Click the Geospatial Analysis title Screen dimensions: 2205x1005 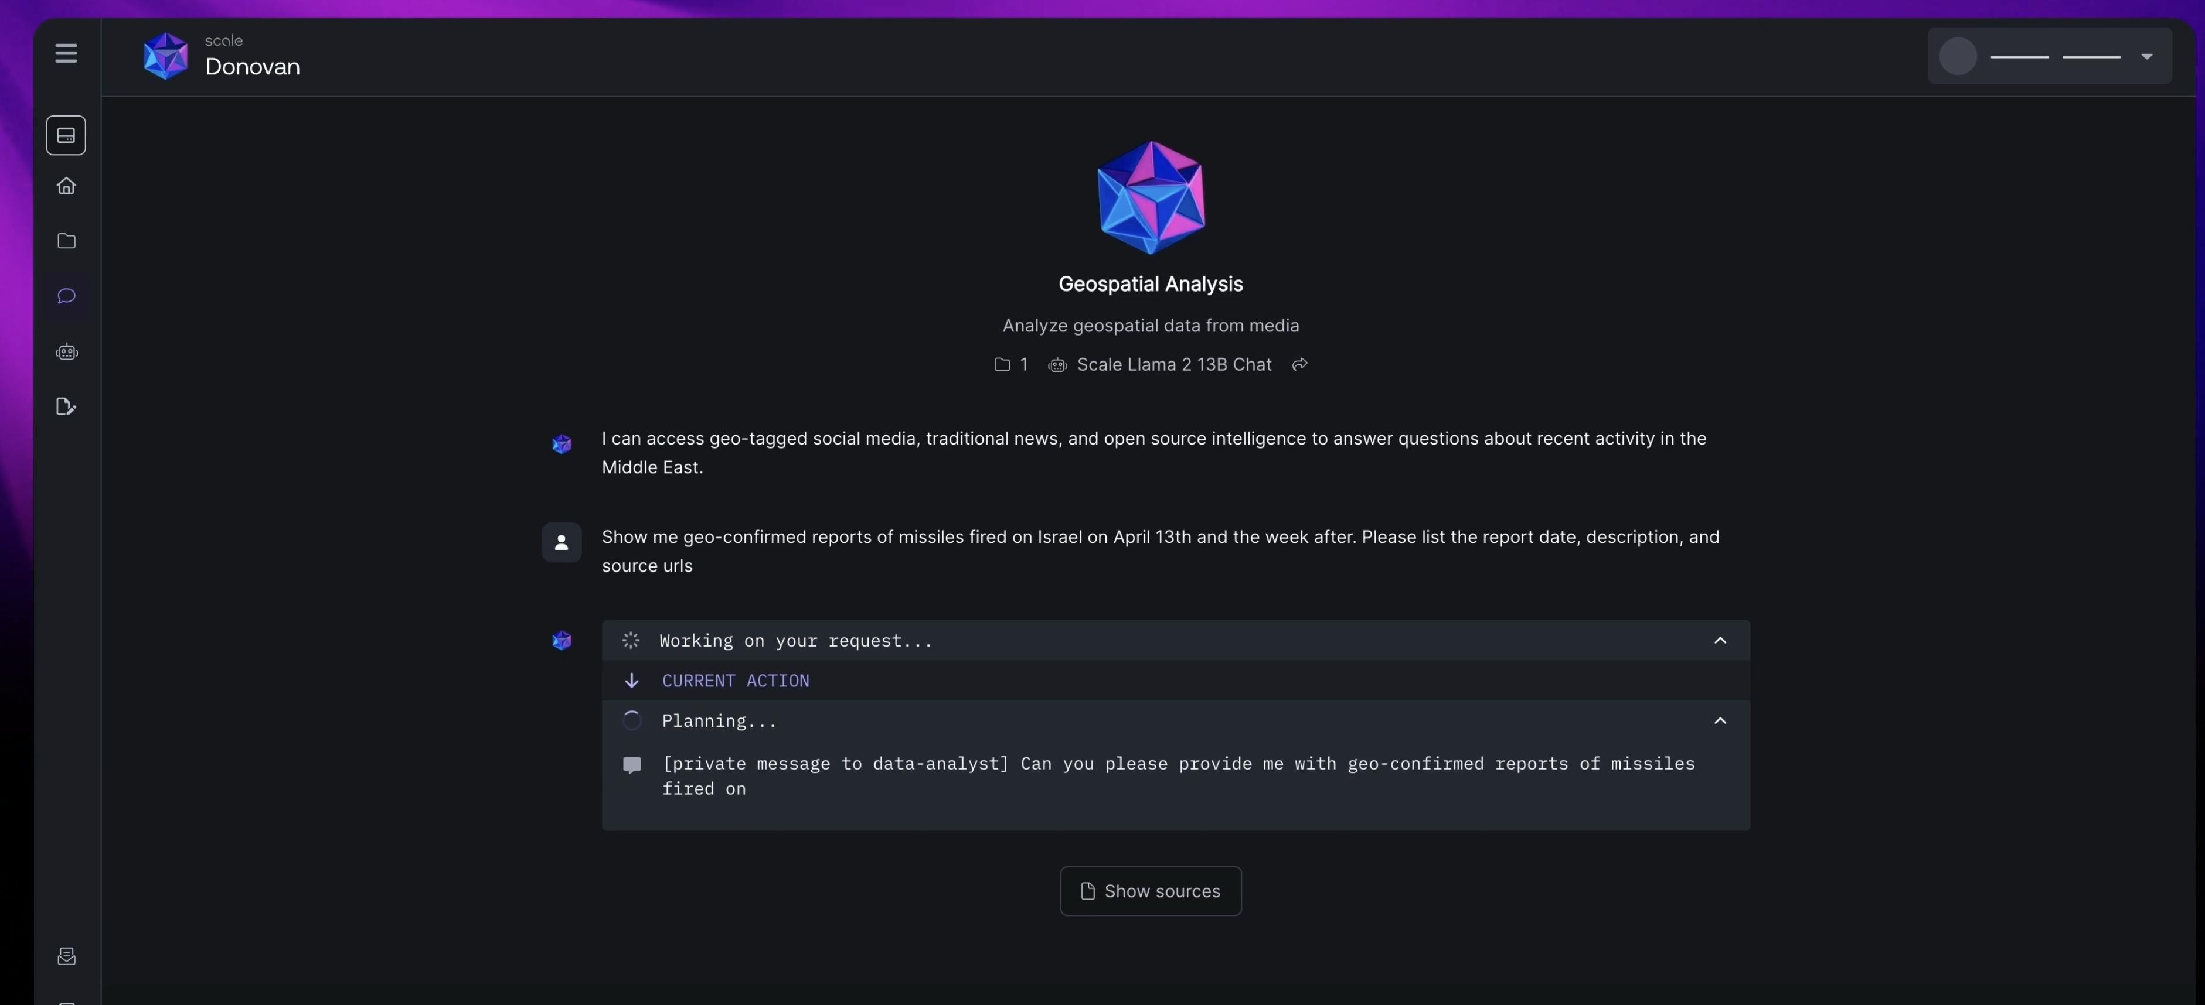[1149, 284]
